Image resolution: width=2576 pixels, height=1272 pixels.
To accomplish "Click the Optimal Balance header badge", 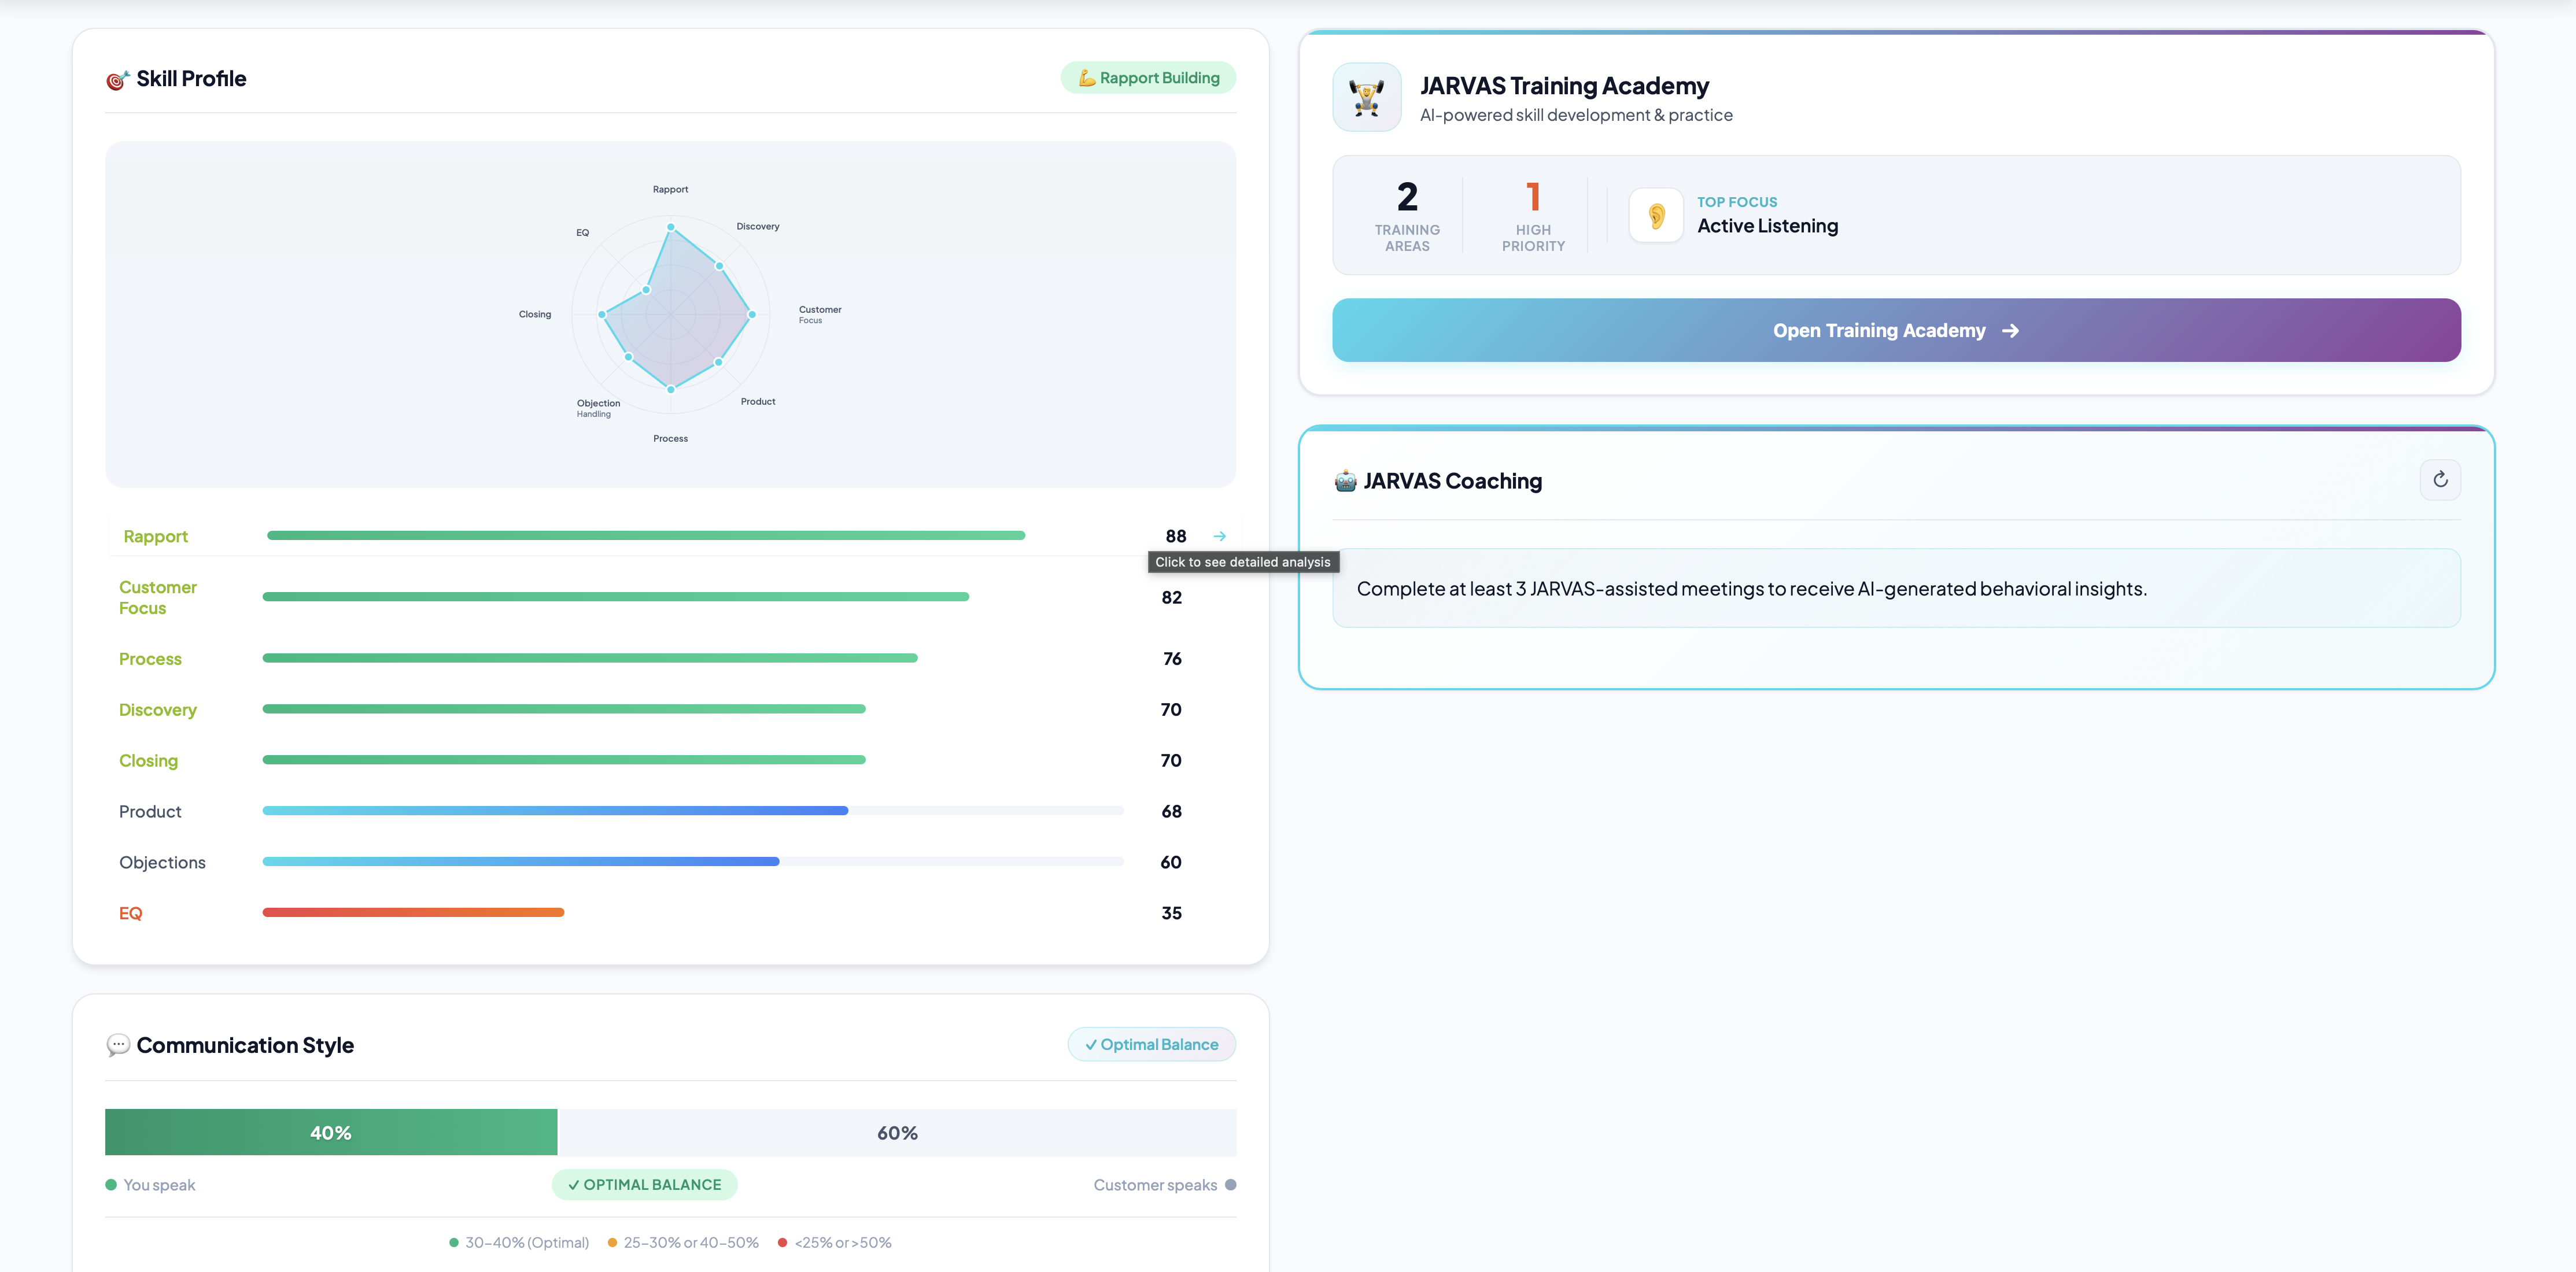I will (x=1151, y=1044).
